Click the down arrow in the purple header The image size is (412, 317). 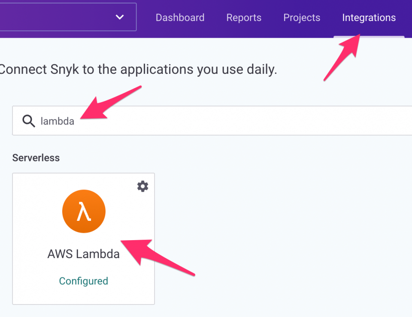click(119, 16)
